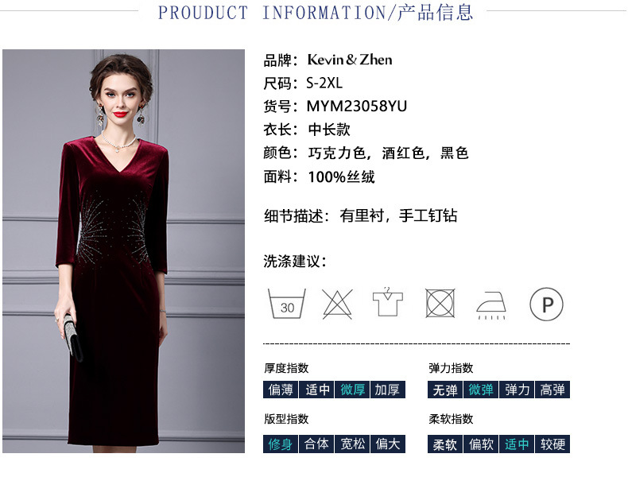Click the iron care symbol
Image resolution: width=628 pixels, height=477 pixels.
tap(491, 305)
